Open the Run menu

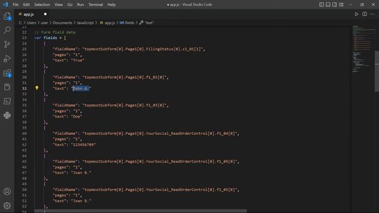pyautogui.click(x=81, y=5)
